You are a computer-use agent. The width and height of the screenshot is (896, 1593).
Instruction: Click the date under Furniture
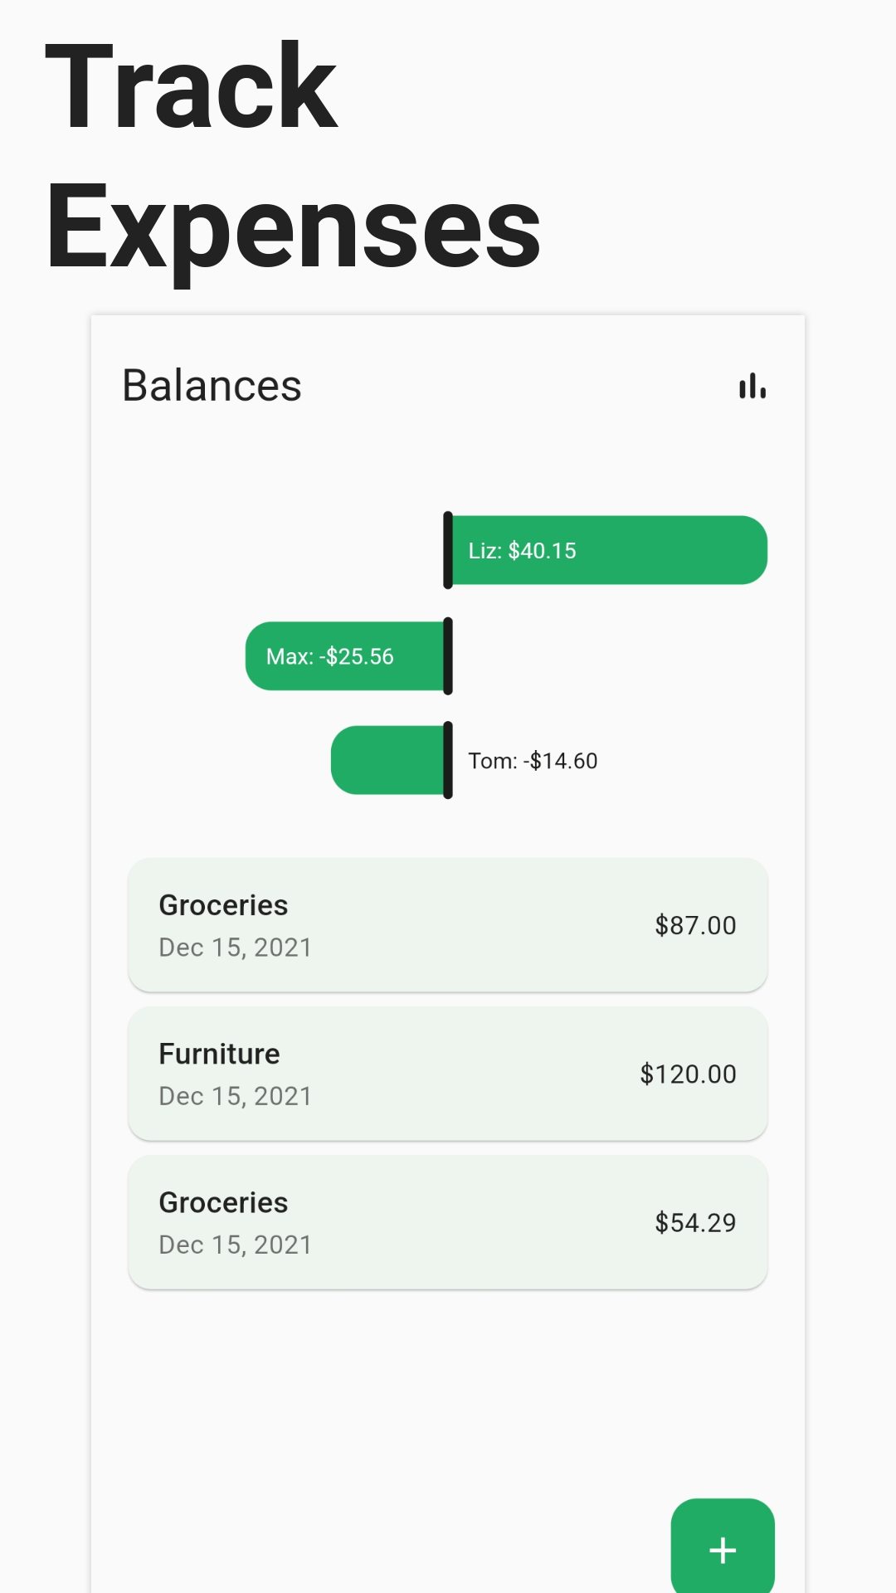pyautogui.click(x=235, y=1096)
